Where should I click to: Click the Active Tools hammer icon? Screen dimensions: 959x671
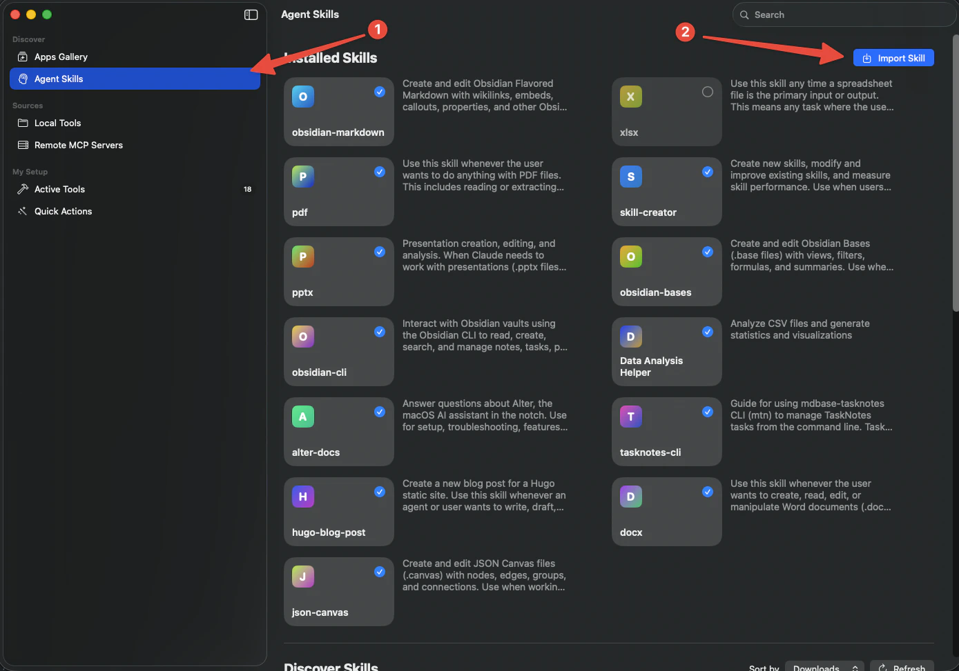pyautogui.click(x=23, y=189)
